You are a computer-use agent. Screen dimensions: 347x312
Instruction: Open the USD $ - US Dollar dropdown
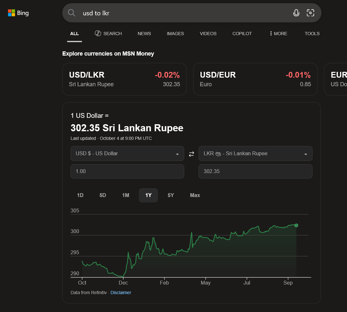click(x=127, y=154)
